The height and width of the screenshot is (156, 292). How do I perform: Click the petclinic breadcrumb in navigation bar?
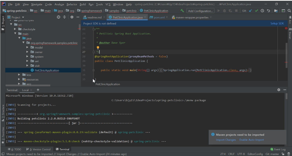pyautogui.click(x=130, y=11)
